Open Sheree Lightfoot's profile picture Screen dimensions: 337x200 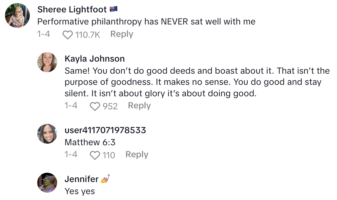pos(18,15)
